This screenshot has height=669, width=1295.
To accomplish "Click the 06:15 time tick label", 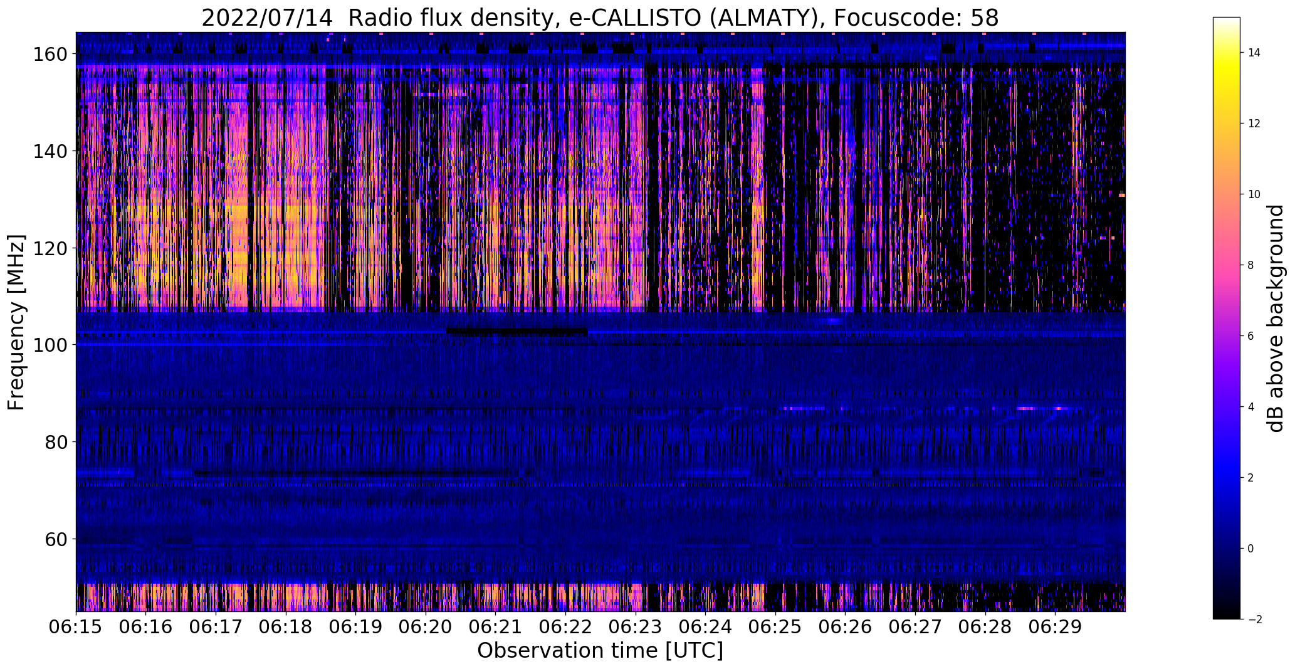I will [76, 627].
